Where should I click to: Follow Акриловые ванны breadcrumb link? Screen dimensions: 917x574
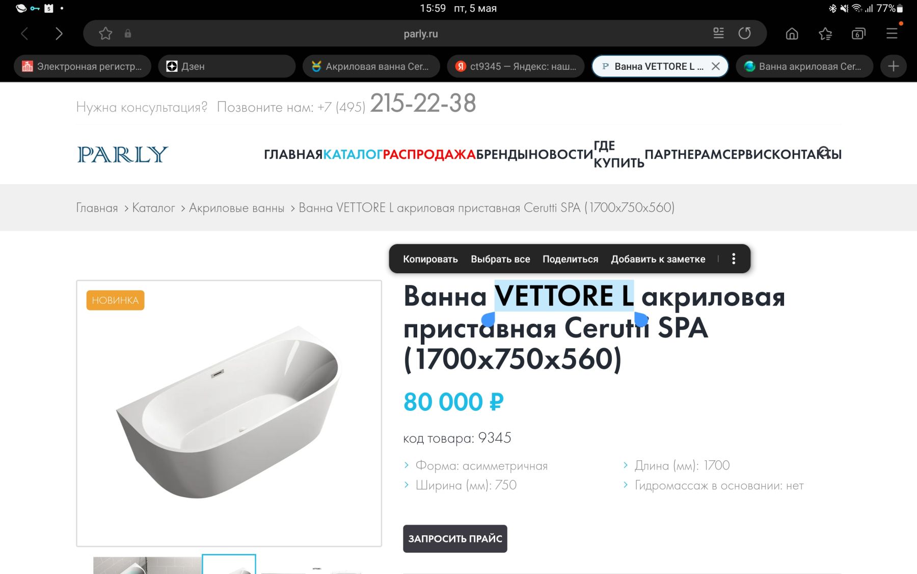click(236, 208)
